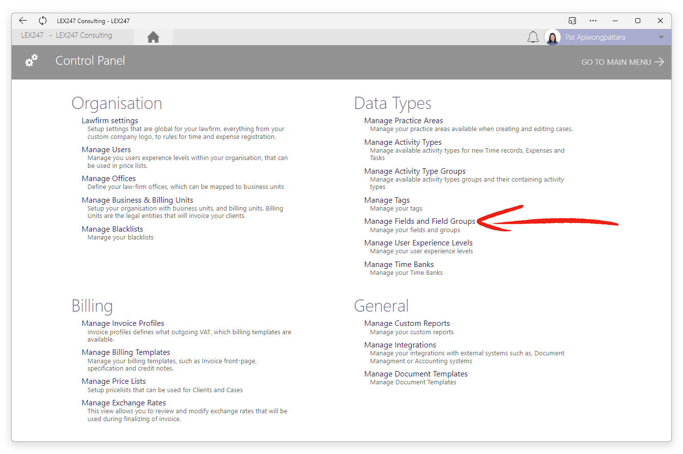Click the Home icon in the top bar
Viewport: 683px width, 454px height.
tap(153, 37)
